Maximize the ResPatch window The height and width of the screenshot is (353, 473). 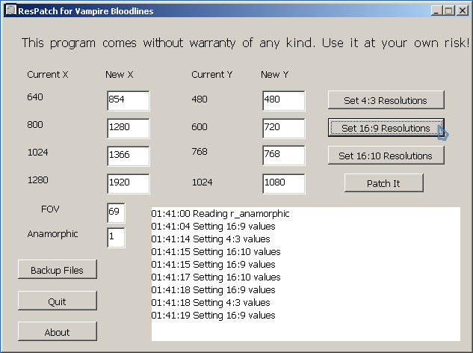coord(448,11)
